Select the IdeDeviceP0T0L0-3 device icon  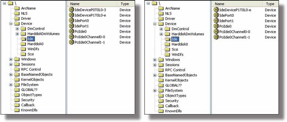pyautogui.click(x=72, y=10)
